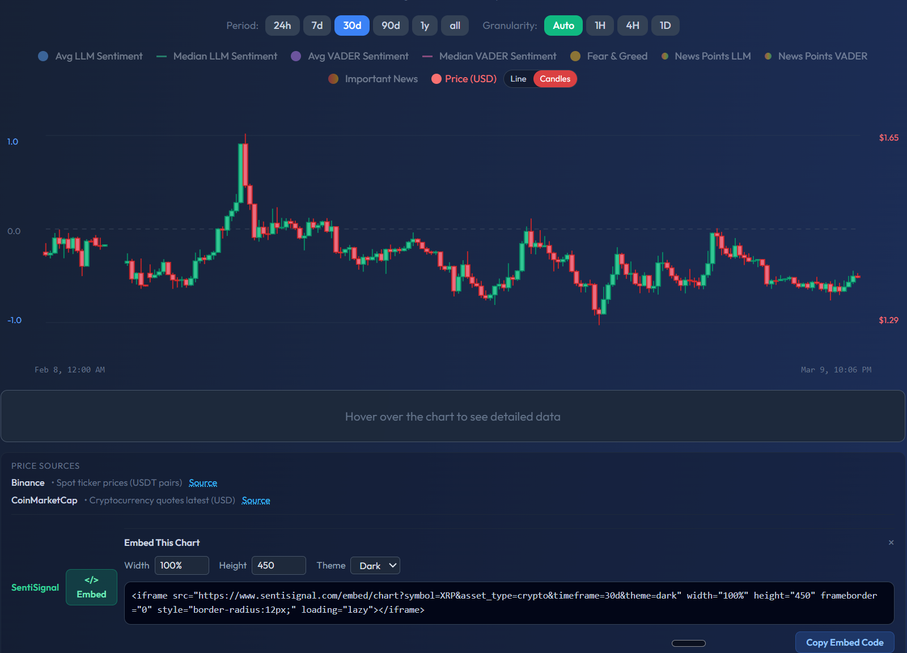Open the Theme dropdown set to Dark
Viewport: 907px width, 653px height.
click(x=375, y=566)
